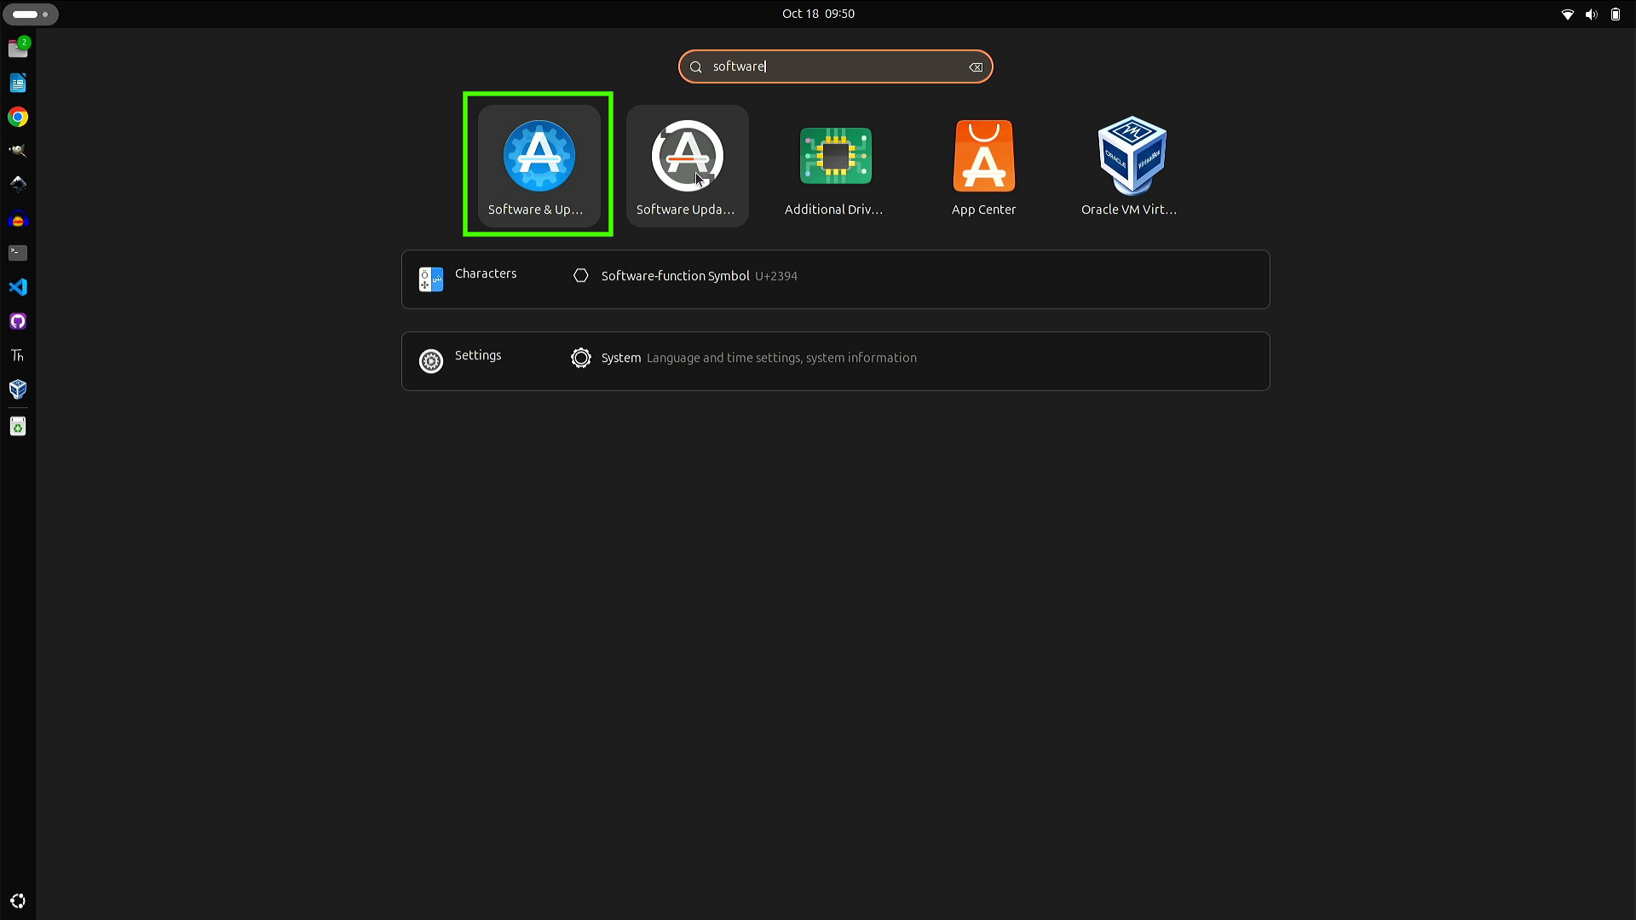Clear the search bar text

(976, 66)
